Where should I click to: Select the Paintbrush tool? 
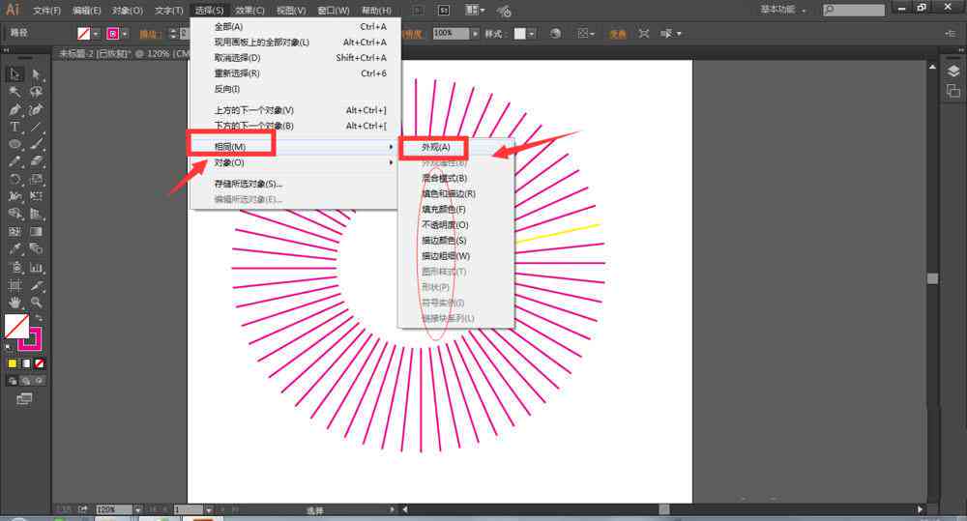37,144
